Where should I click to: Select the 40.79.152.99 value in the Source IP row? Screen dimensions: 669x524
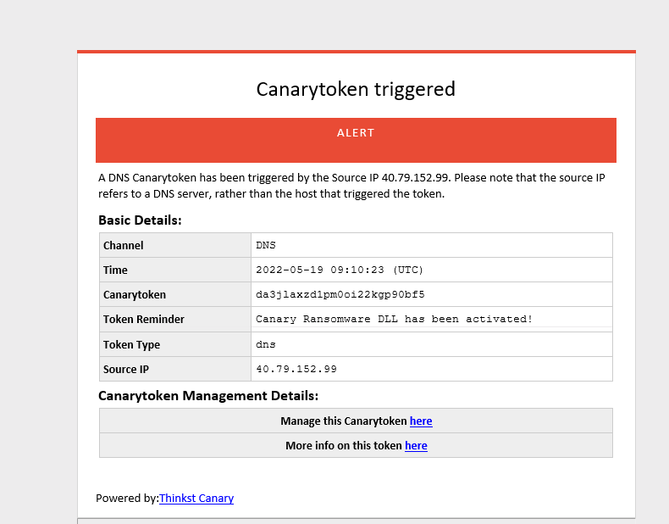pyautogui.click(x=296, y=369)
